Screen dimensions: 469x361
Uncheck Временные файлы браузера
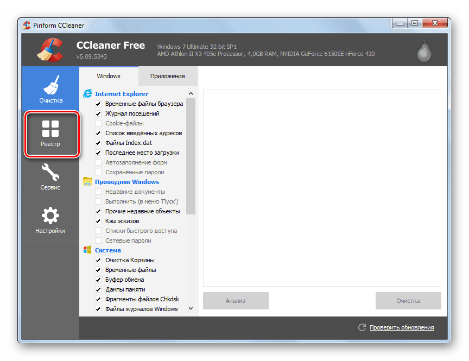98,104
